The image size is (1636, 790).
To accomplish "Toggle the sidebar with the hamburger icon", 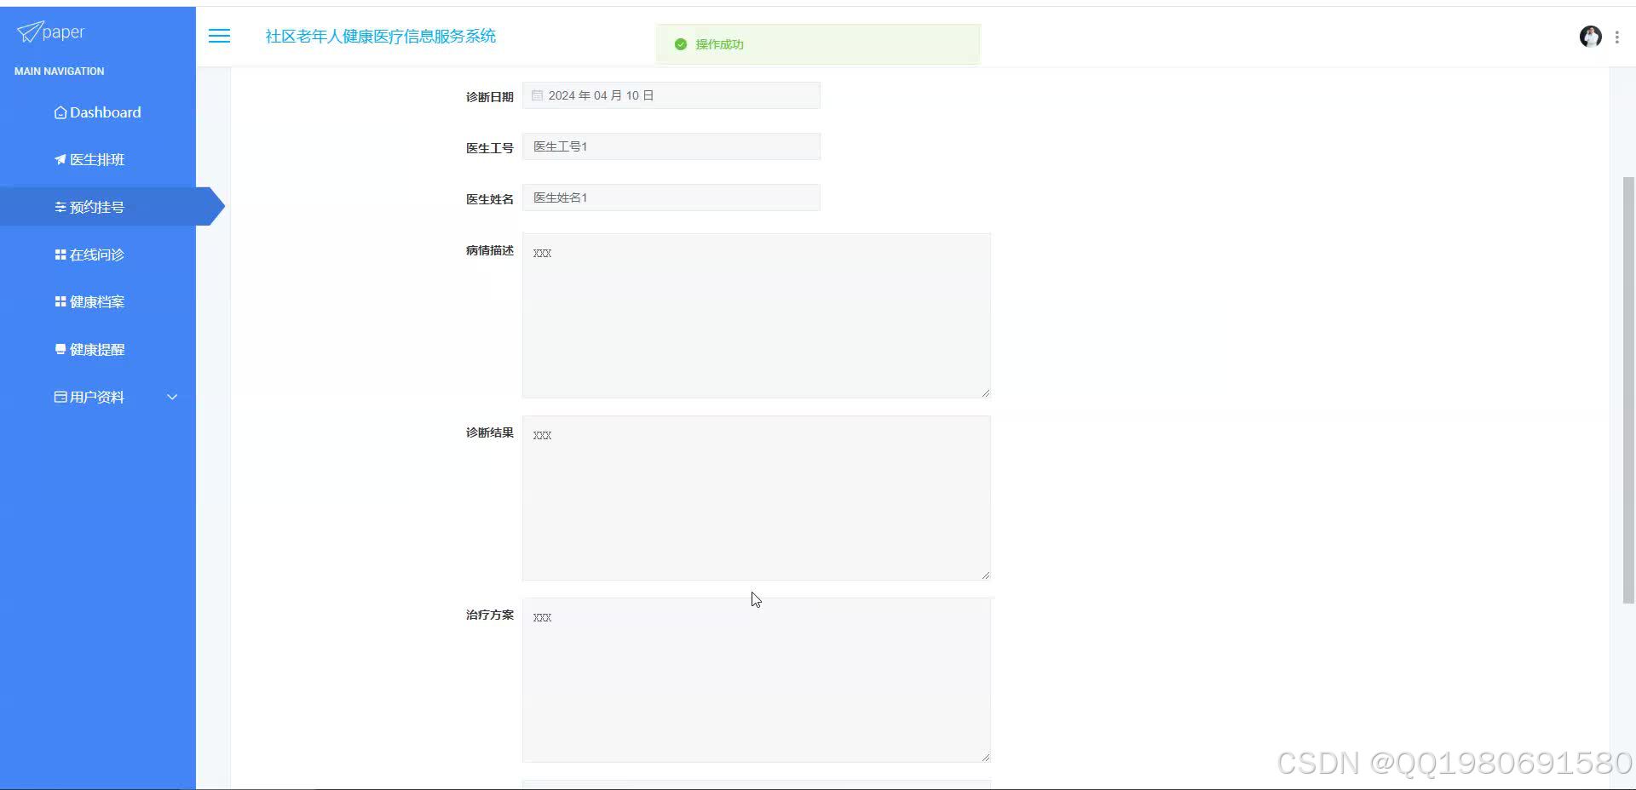I will pyautogui.click(x=219, y=36).
